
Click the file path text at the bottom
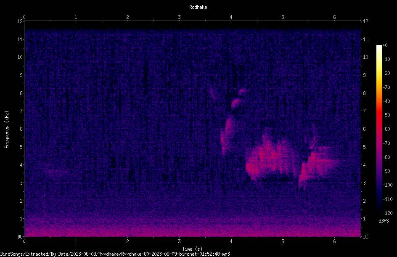click(x=115, y=254)
